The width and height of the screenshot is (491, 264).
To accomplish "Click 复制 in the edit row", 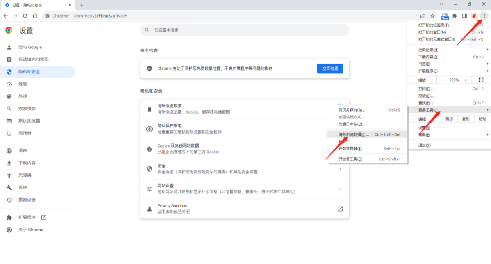I will [x=466, y=119].
